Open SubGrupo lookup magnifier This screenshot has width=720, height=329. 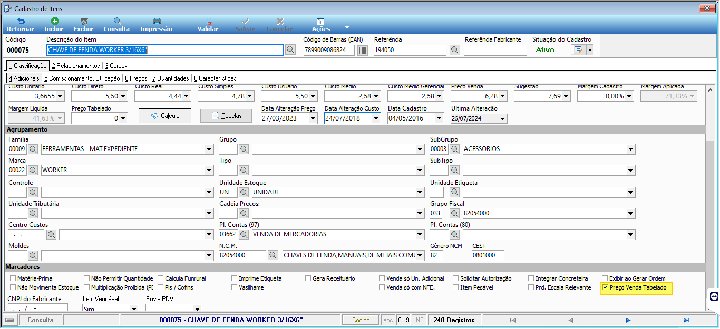454,149
